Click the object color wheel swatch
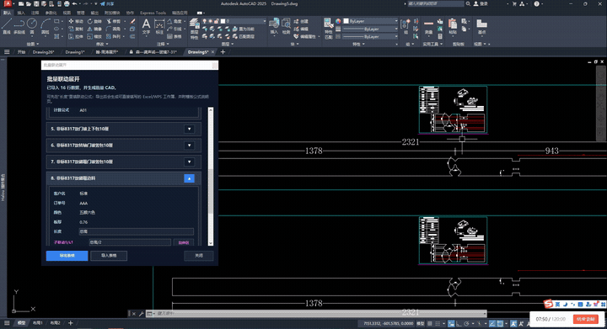 [338, 21]
